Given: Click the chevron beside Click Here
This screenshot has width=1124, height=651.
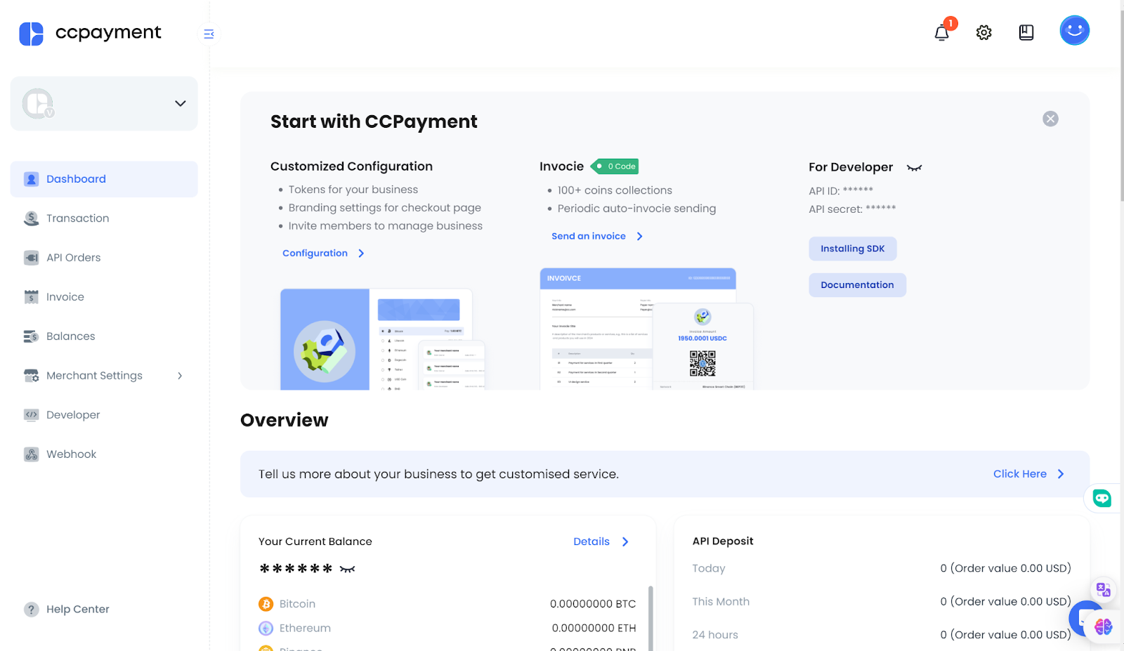Looking at the screenshot, I should (1061, 474).
